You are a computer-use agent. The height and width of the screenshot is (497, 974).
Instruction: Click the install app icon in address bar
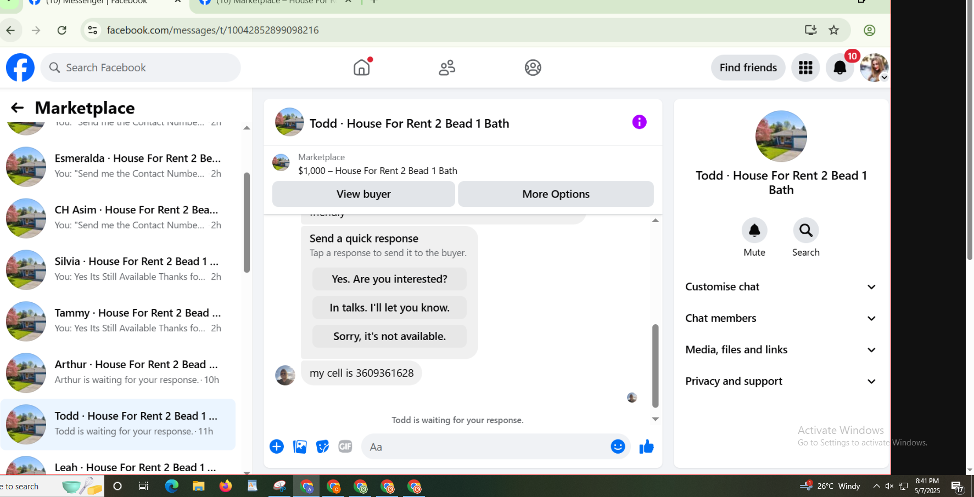click(810, 30)
